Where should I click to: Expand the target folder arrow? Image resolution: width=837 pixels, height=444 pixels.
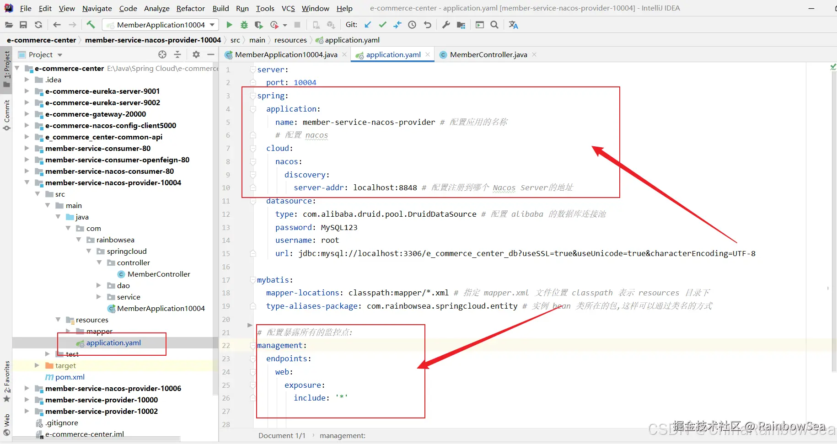click(38, 365)
